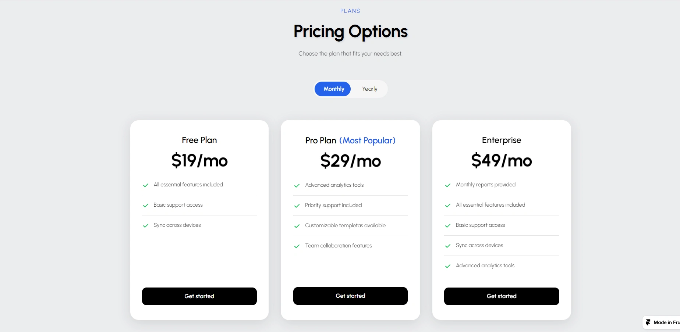Click checkmark beside Free Plan's Basic support access
This screenshot has height=332, width=680.
point(146,206)
